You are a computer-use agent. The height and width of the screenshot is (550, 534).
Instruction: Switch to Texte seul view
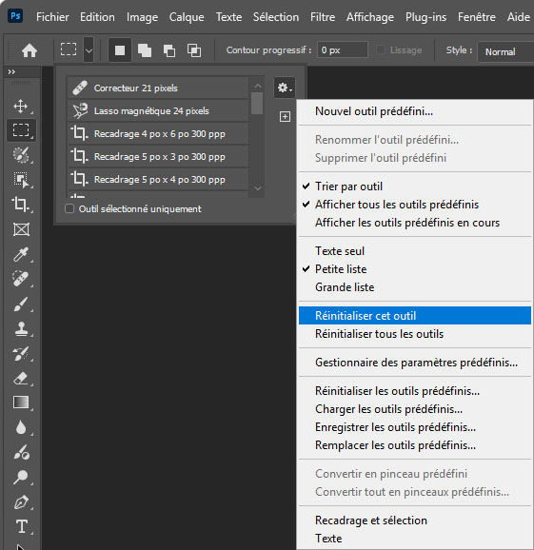click(415, 251)
